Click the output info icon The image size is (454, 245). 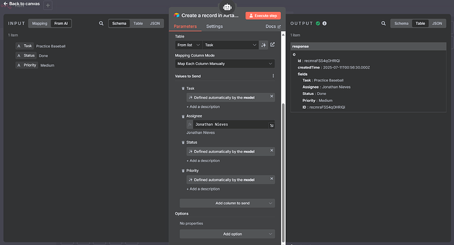coord(324,23)
